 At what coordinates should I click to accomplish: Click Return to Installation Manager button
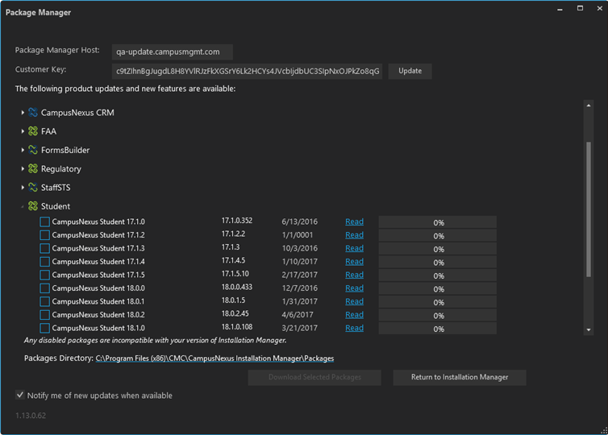click(x=460, y=377)
